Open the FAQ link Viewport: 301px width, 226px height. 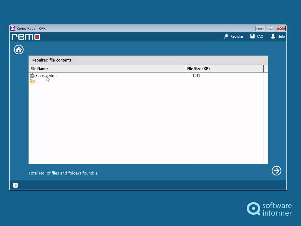260,36
